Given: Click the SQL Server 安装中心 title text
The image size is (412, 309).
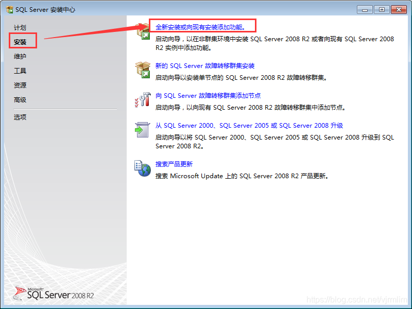Looking at the screenshot, I should (45, 10).
